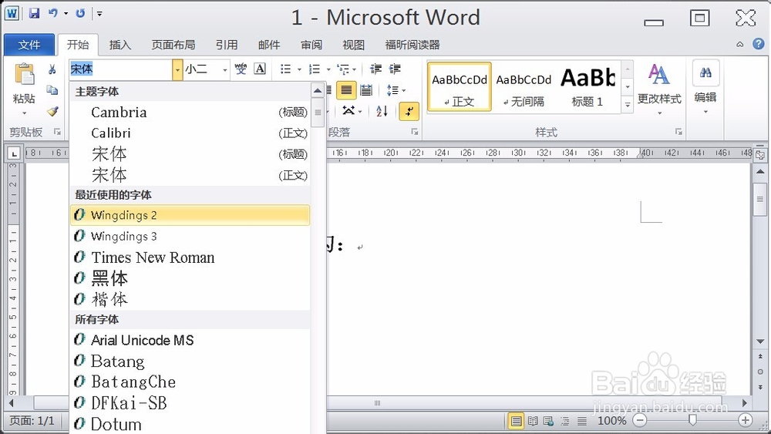Click the distributed alignment icon
The image size is (771, 434).
pos(365,90)
